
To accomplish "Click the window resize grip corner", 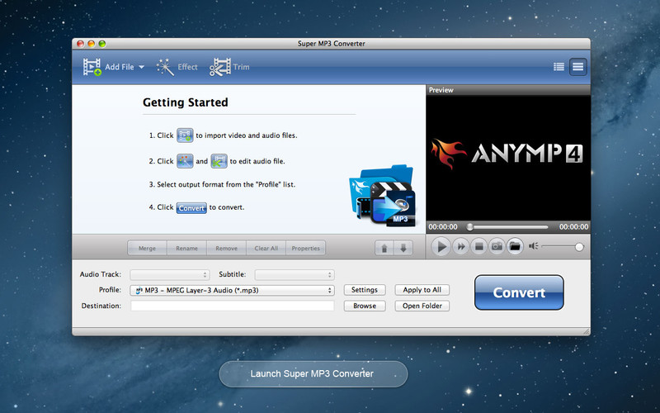I will point(587,332).
